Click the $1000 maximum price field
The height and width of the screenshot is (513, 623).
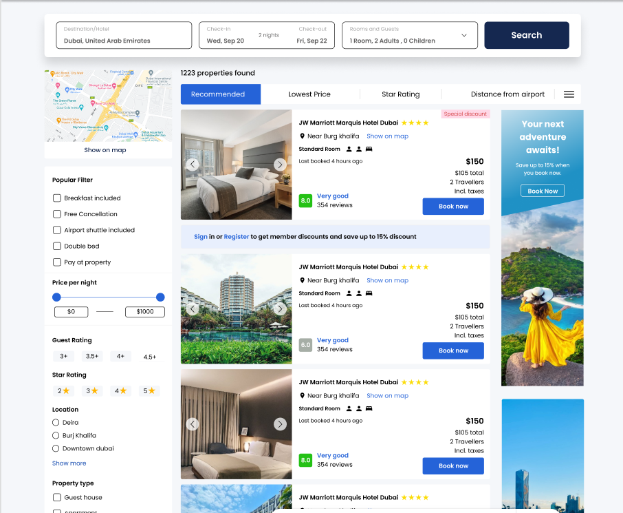click(145, 312)
